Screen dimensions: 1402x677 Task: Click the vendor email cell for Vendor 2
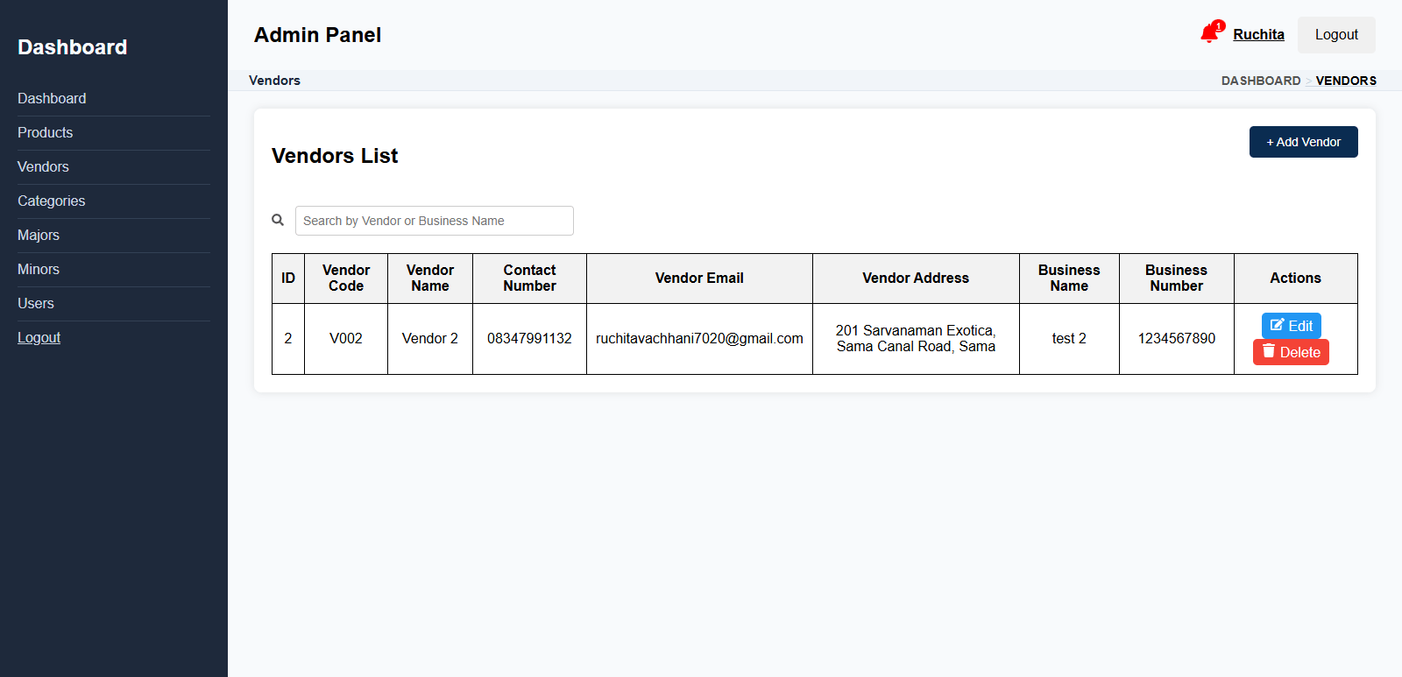(699, 338)
